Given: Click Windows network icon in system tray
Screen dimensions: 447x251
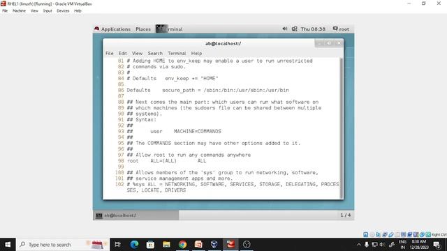Looking at the screenshot, I should point(374,245).
